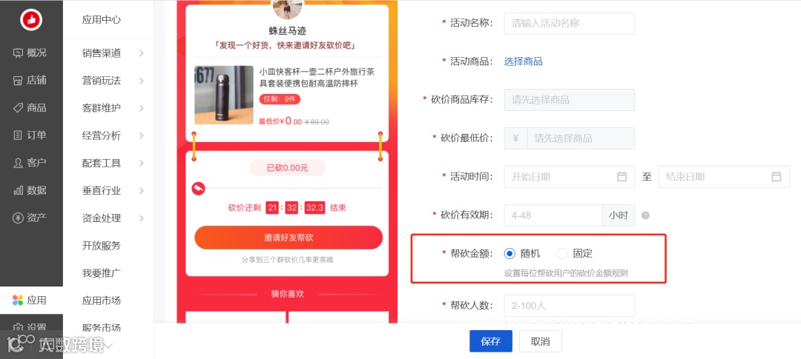Expand the 销售渠道 submenu chevron
This screenshot has height=359, width=801.
point(141,53)
